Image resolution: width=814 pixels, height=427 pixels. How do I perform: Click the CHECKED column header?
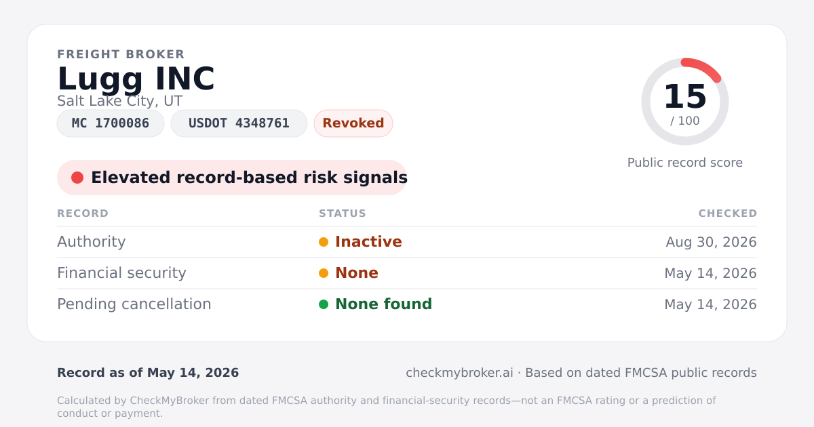pos(728,213)
